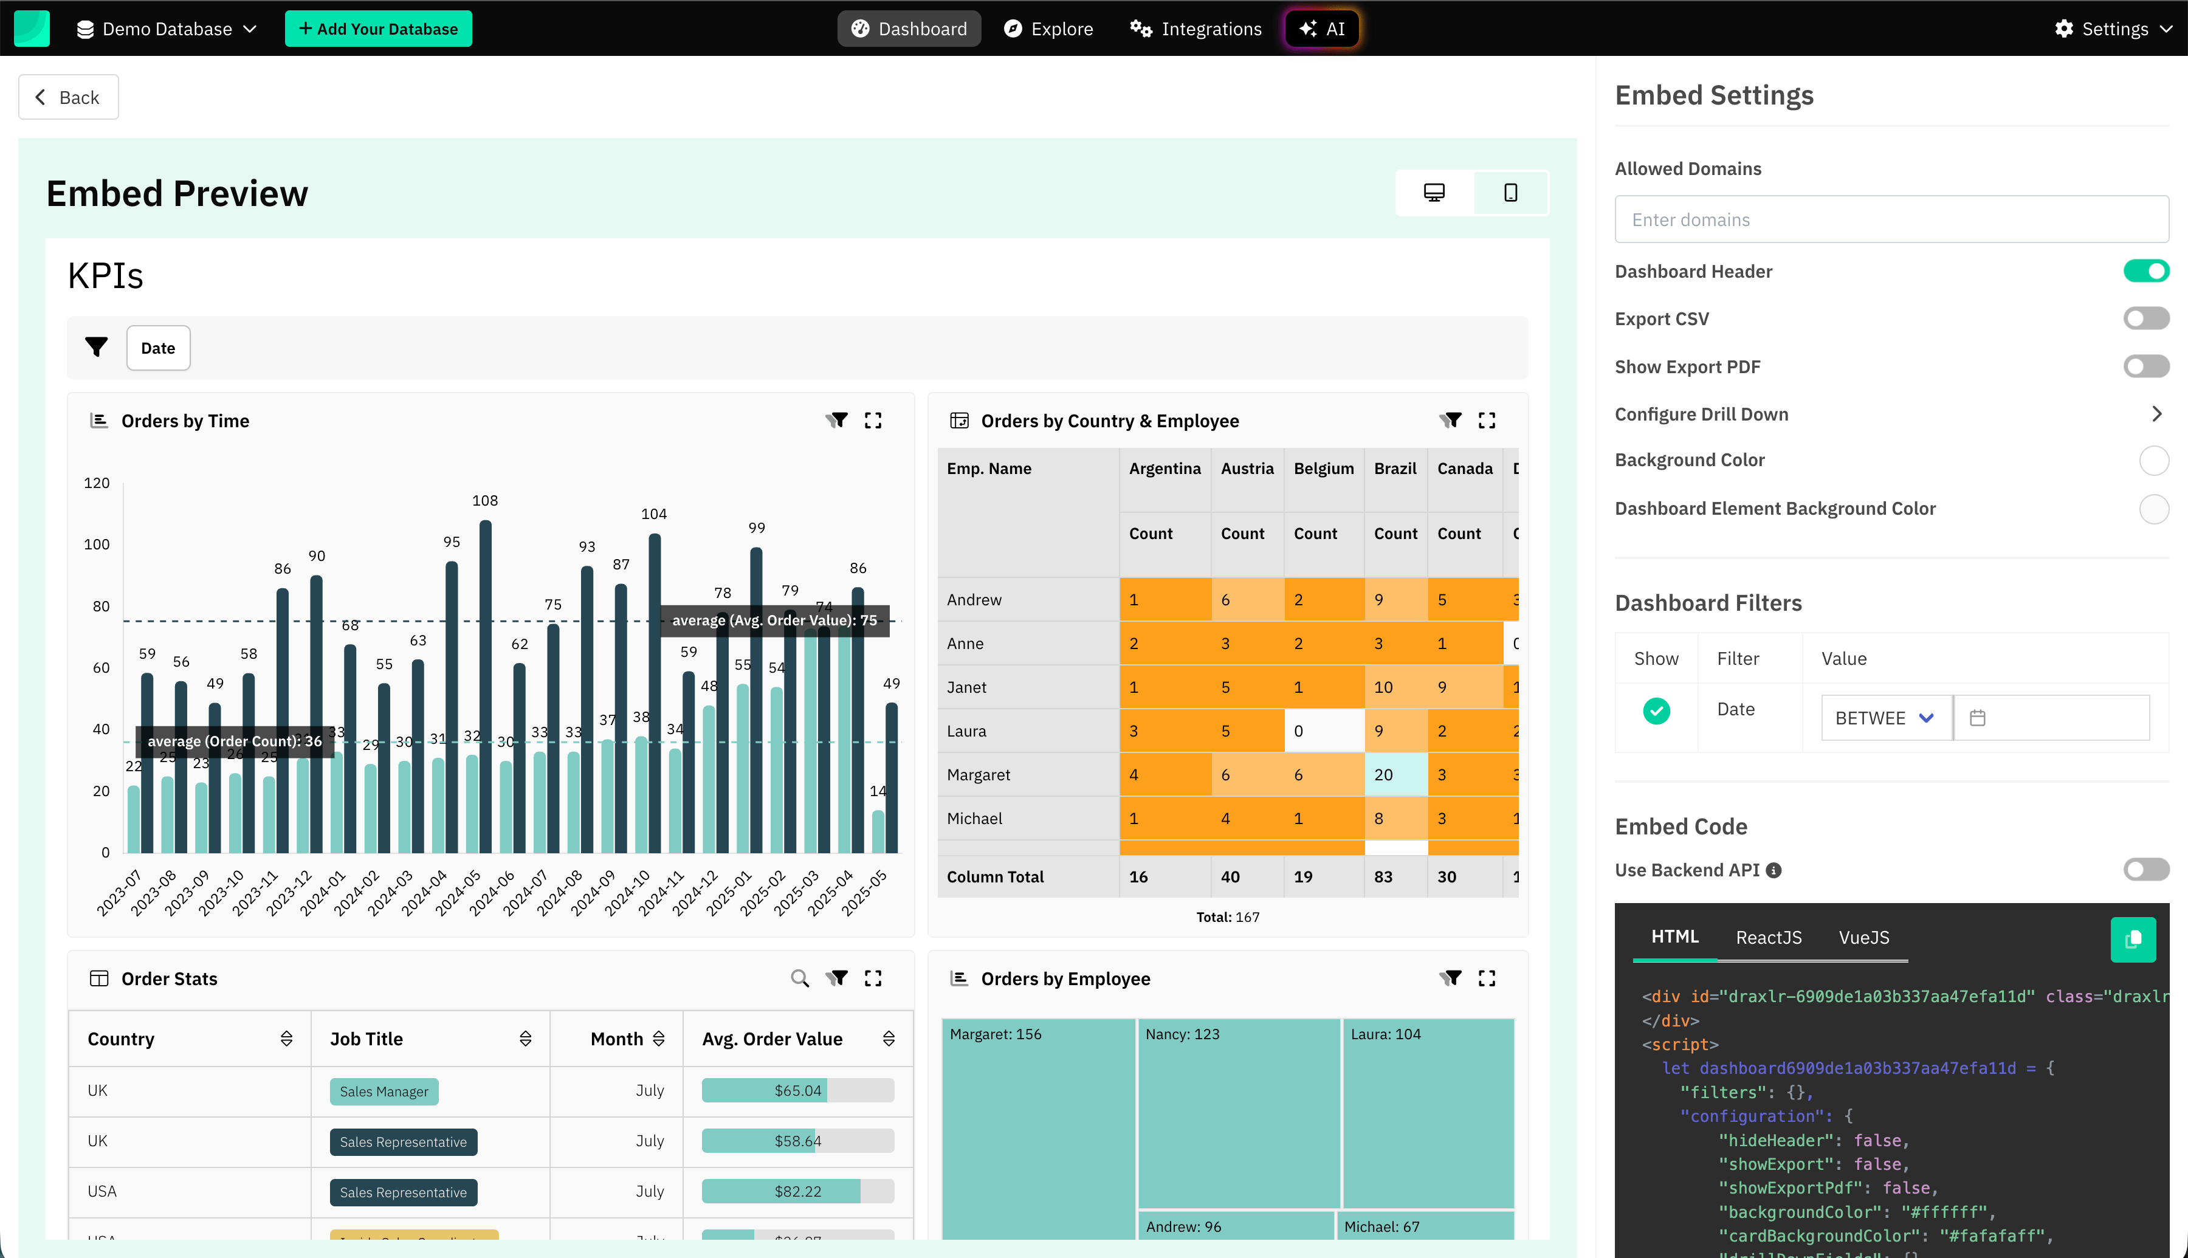The image size is (2188, 1258).
Task: Go back using the Back button
Action: click(68, 97)
